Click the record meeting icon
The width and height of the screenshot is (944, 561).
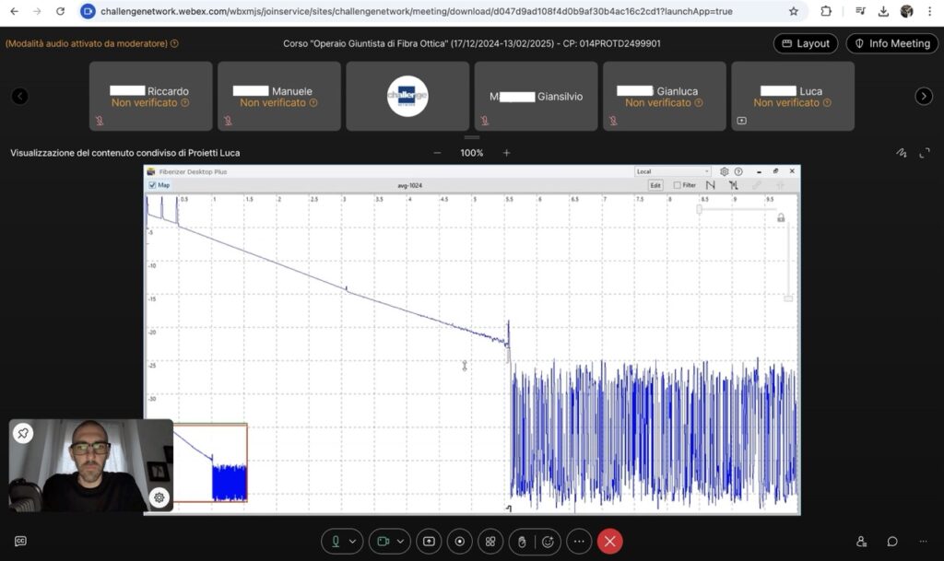(460, 542)
